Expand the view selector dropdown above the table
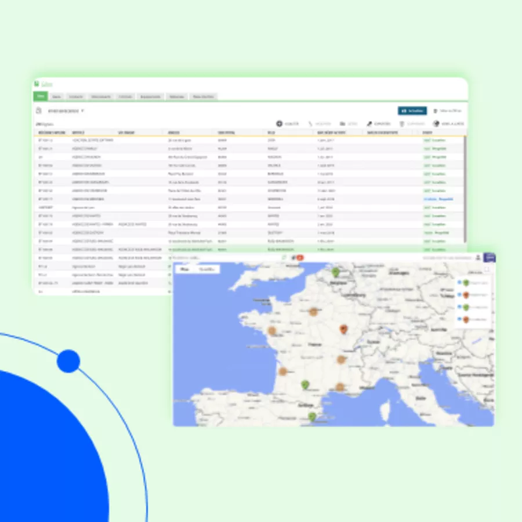522x522 pixels. (x=83, y=110)
